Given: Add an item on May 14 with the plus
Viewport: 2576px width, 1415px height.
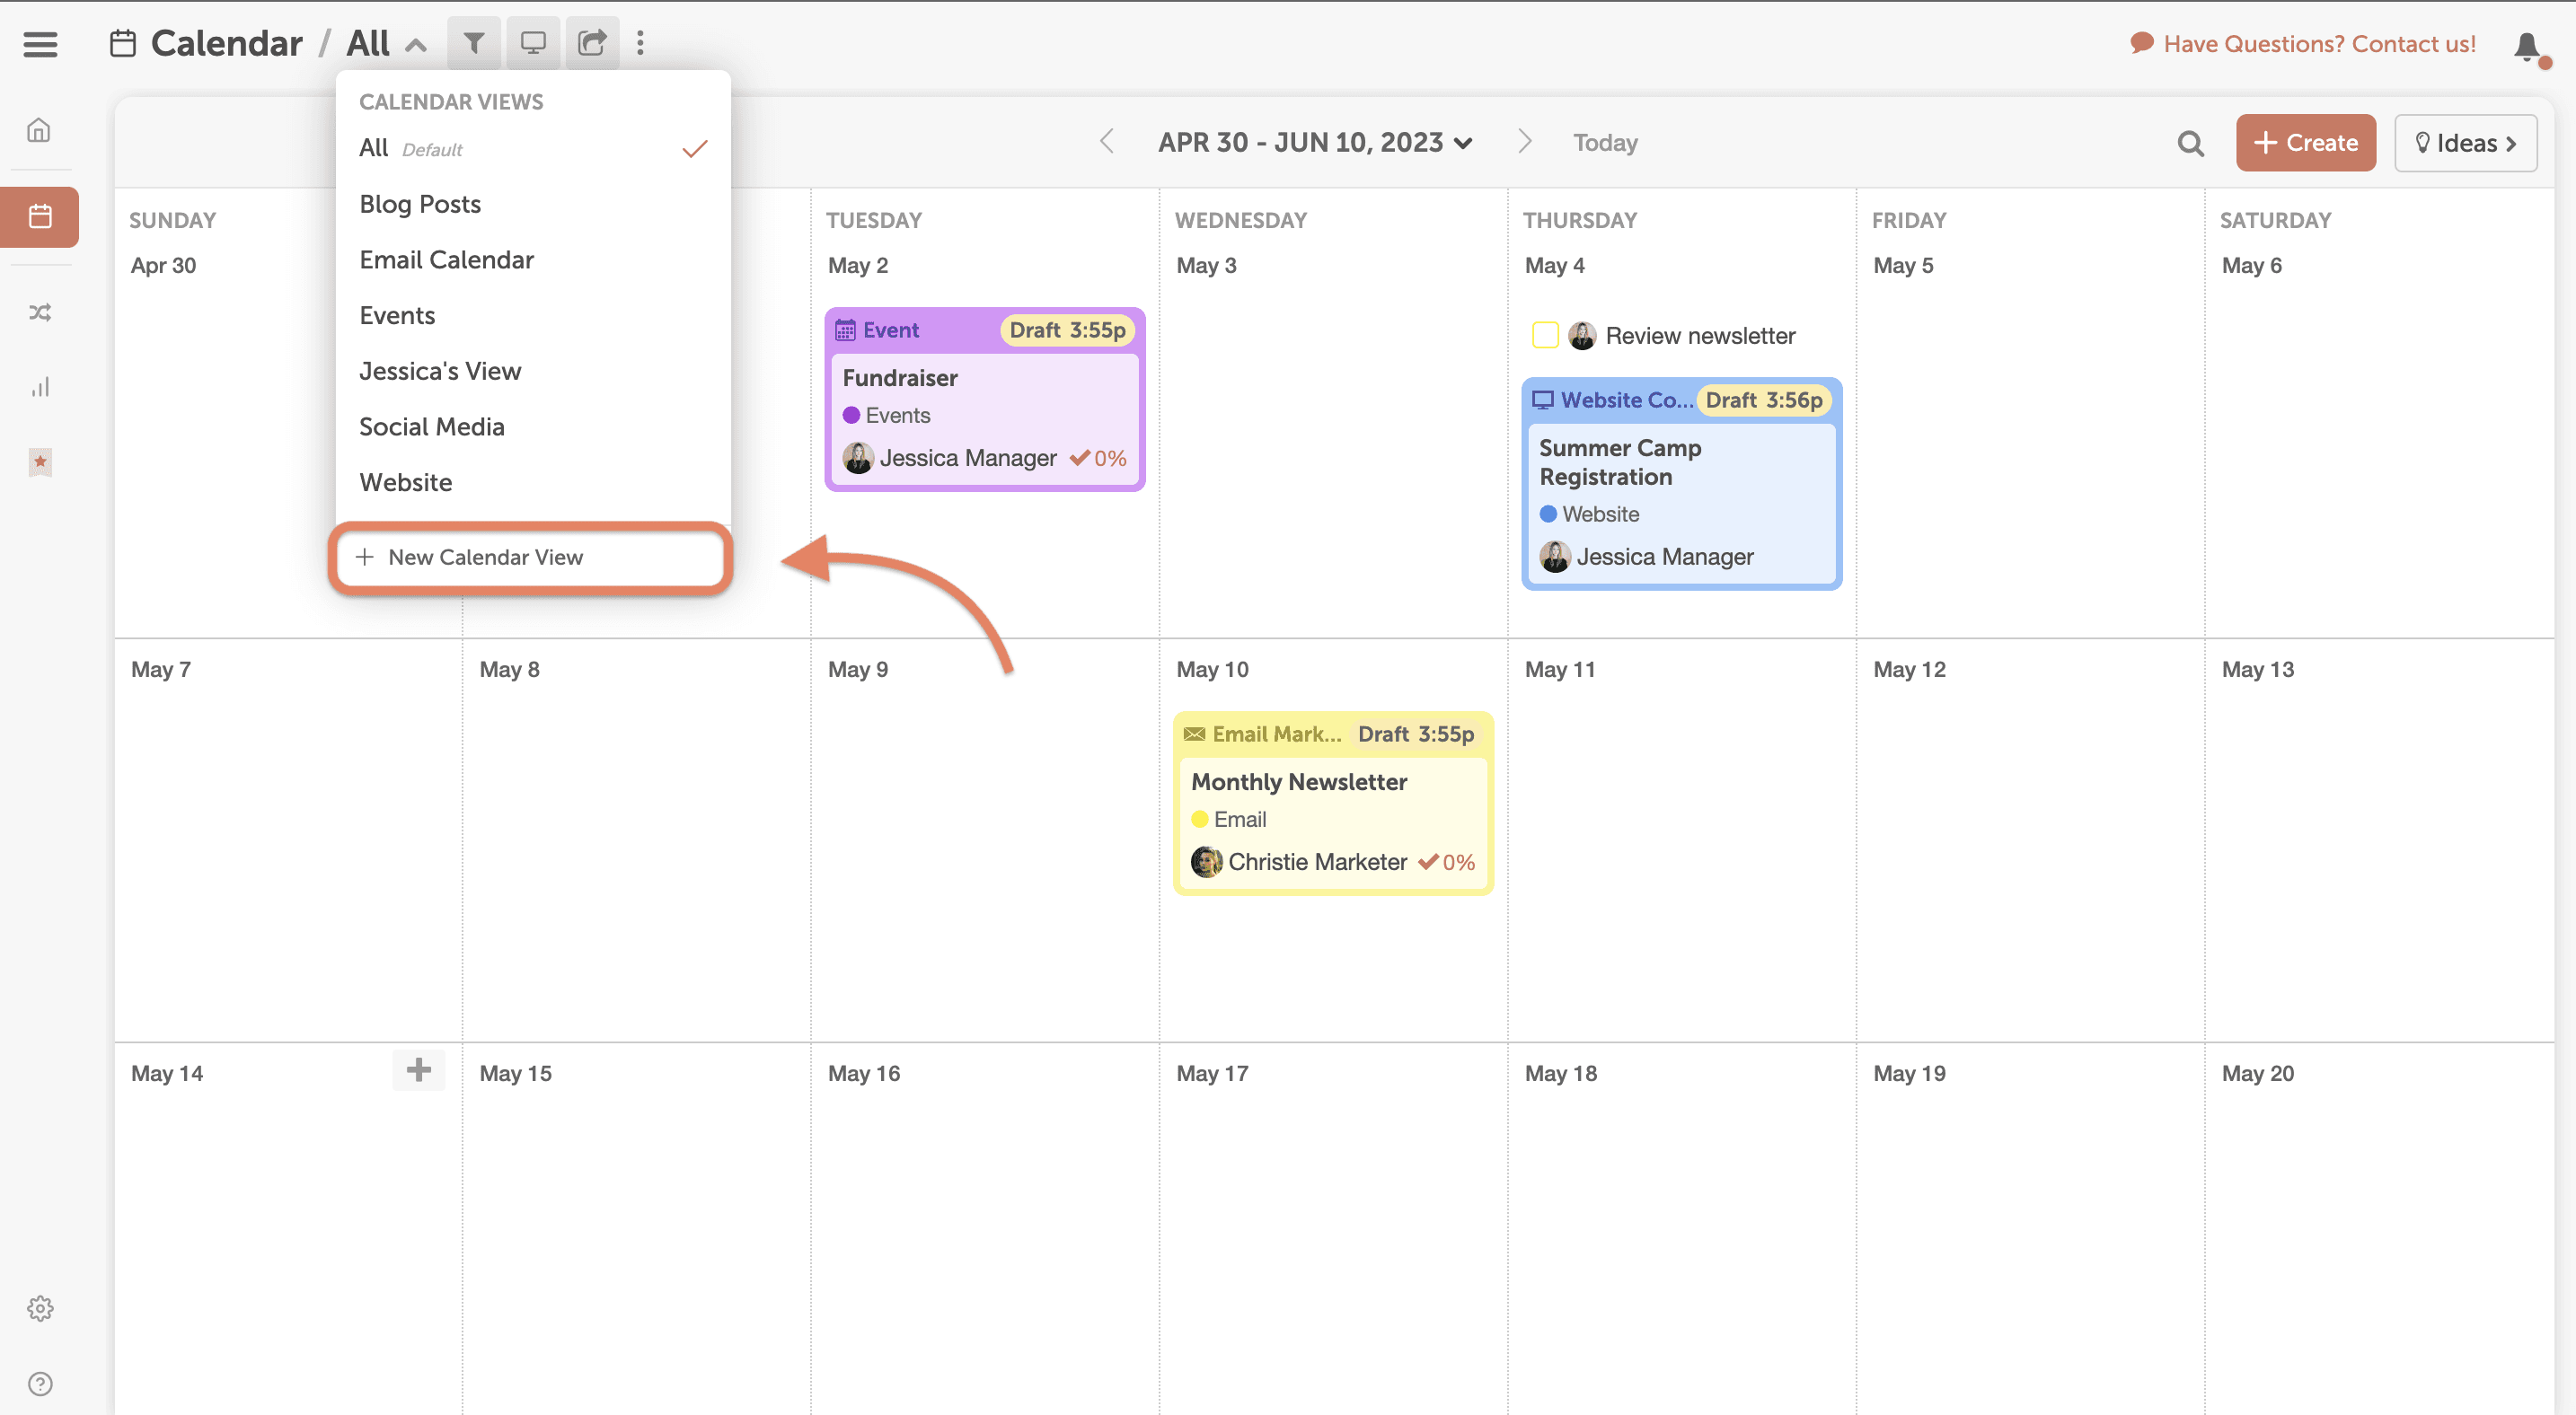Looking at the screenshot, I should 418,1069.
